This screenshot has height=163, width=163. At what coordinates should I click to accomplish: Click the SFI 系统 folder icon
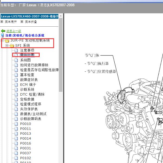12,46
